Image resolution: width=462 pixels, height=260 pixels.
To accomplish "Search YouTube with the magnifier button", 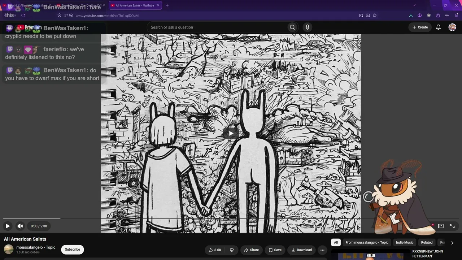I will coord(292,27).
